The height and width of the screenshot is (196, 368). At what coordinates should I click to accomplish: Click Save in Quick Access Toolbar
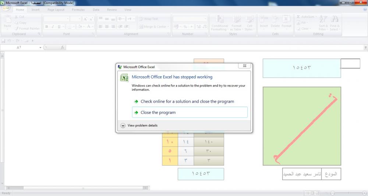pyautogui.click(x=3, y=41)
